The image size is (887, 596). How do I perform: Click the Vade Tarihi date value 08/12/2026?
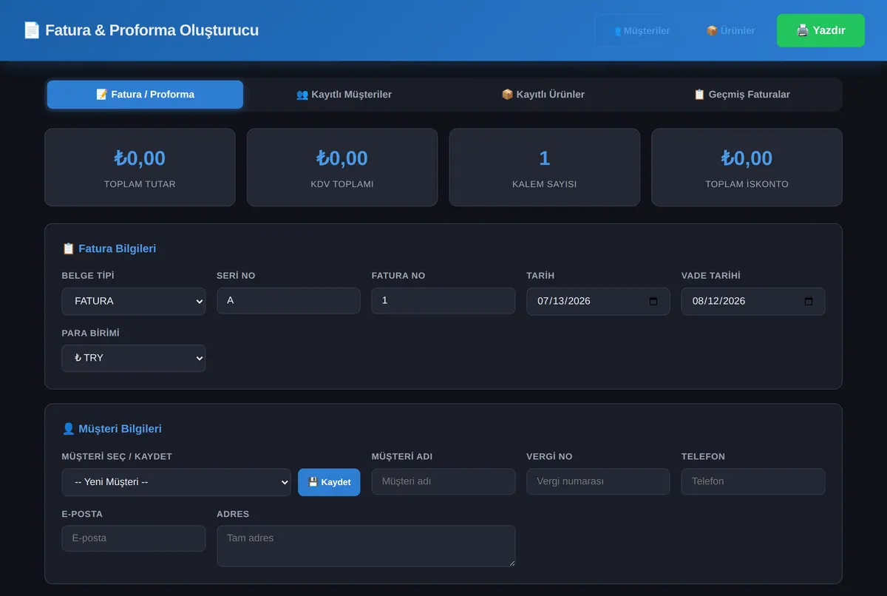[718, 302]
